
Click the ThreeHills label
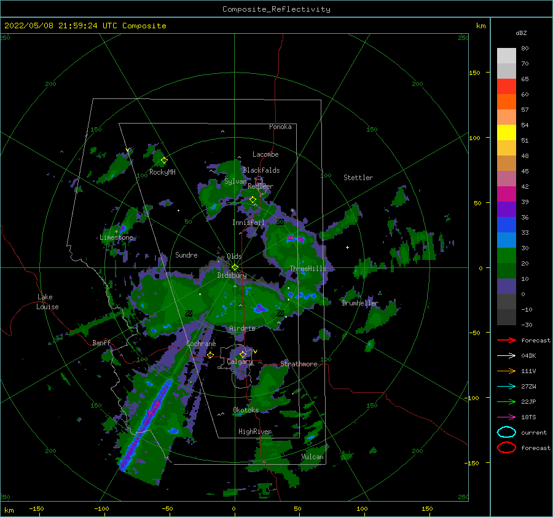[x=308, y=269]
